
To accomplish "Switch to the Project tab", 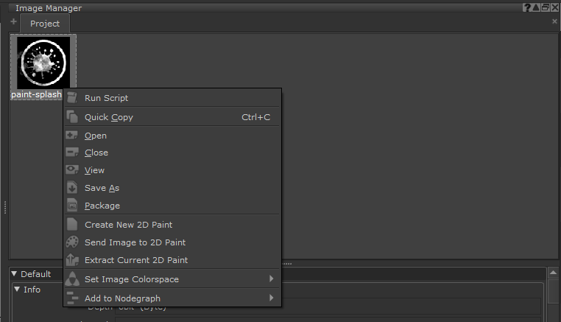I will [45, 24].
